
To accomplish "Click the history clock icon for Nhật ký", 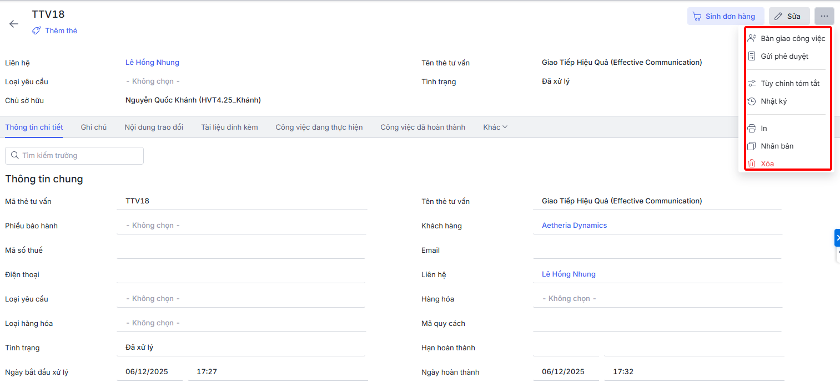I will [x=752, y=101].
